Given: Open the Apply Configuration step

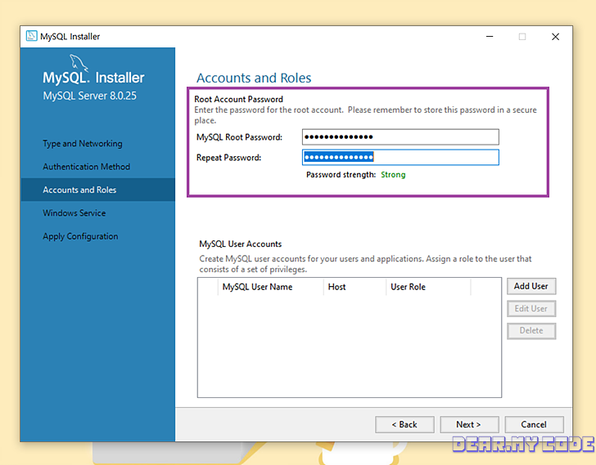Looking at the screenshot, I should (80, 236).
